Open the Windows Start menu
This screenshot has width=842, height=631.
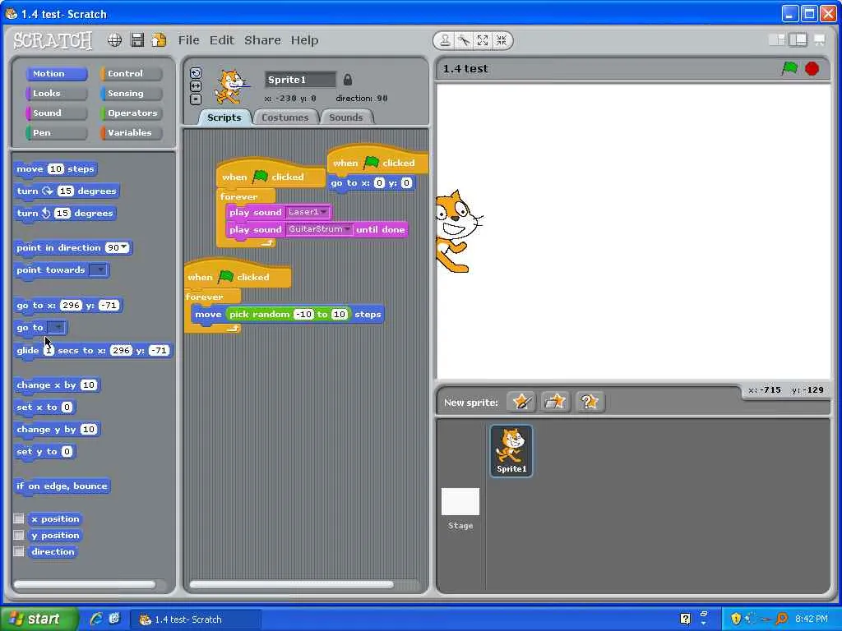click(39, 619)
